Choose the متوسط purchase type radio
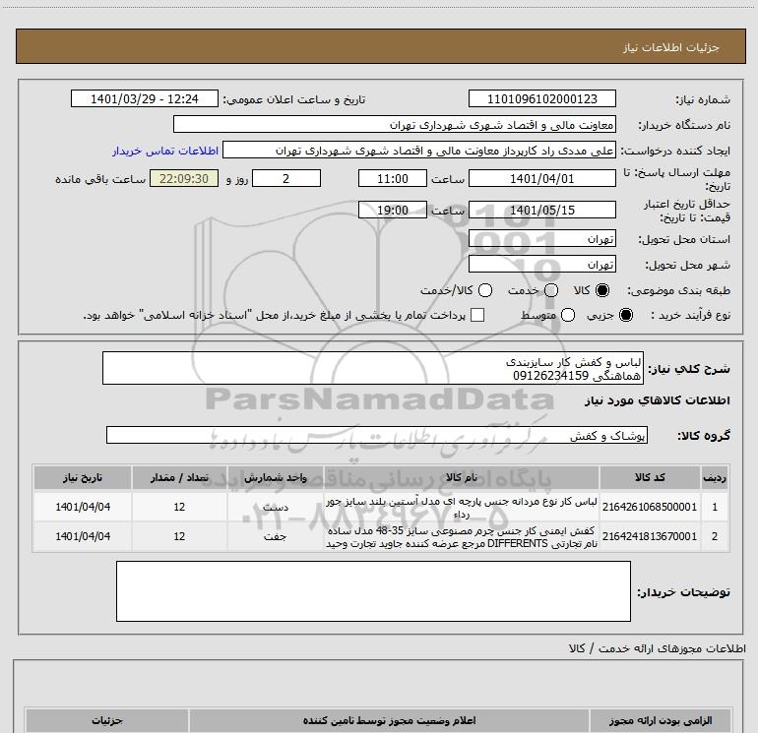The image size is (758, 733). pos(568,316)
